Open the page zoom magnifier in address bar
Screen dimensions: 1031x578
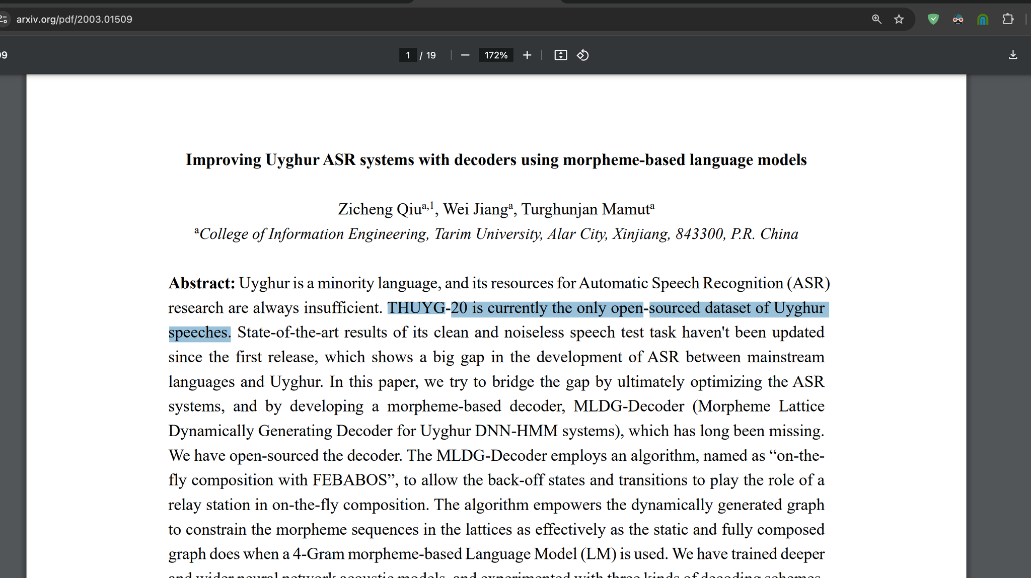(x=876, y=19)
